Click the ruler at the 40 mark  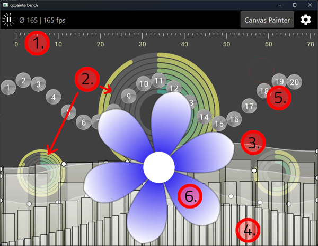[184, 45]
